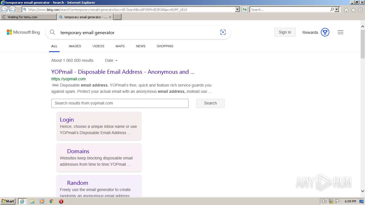Open the File Explorer taskbar icon
The width and height of the screenshot is (365, 205).
[32, 201]
